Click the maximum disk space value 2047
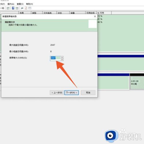Screen dimensions: 144x144 pyautogui.click(x=53, y=45)
